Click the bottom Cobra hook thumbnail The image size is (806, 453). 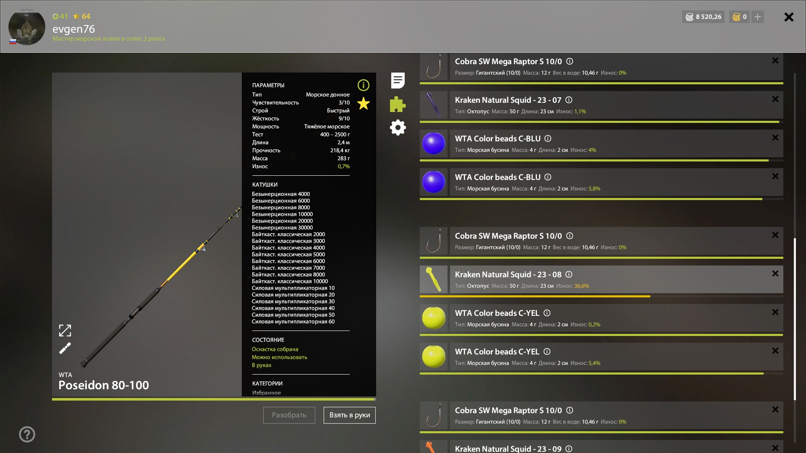tap(434, 415)
